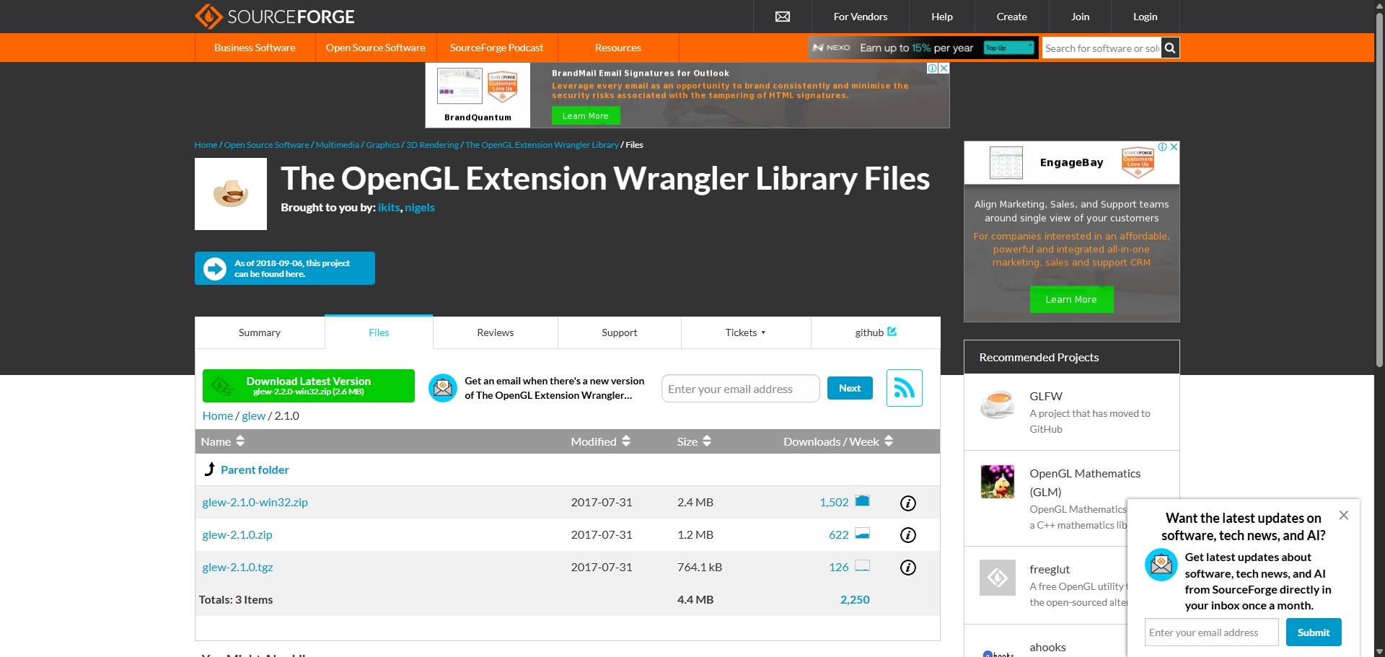Click the GLFW project icon
The height and width of the screenshot is (657, 1385).
point(997,405)
